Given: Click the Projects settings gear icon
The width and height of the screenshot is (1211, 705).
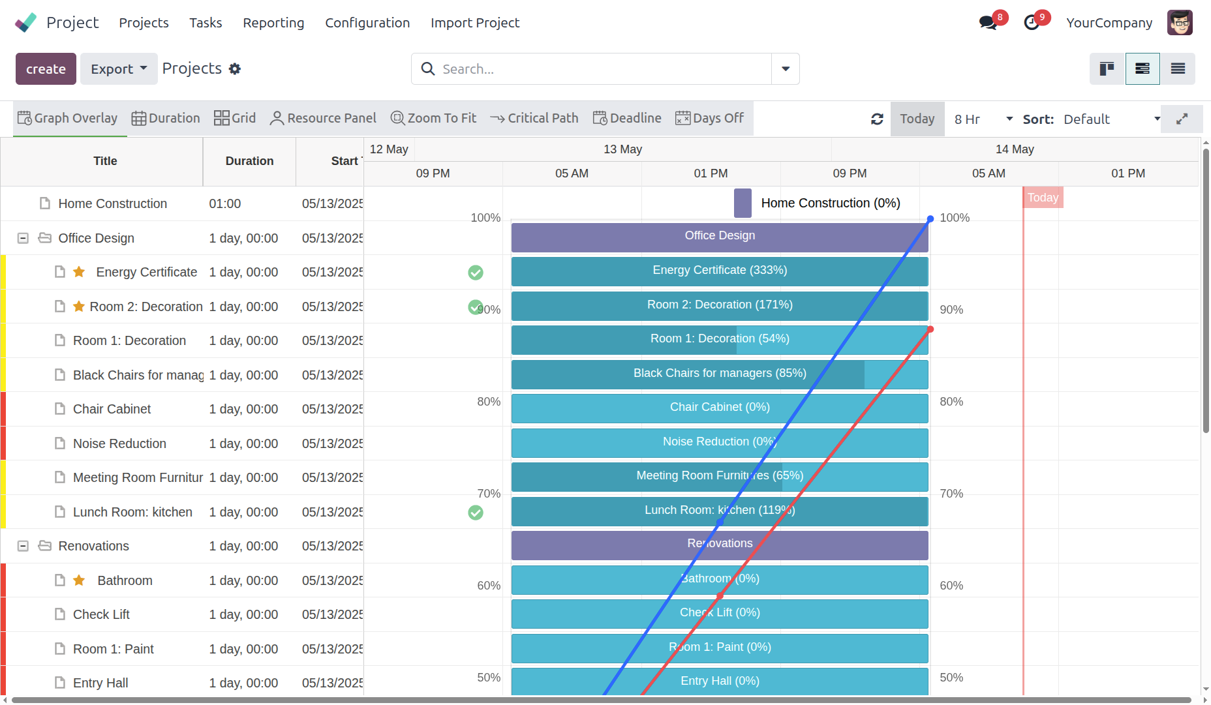Looking at the screenshot, I should [x=235, y=69].
